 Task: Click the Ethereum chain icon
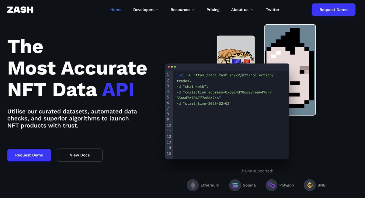click(x=193, y=185)
